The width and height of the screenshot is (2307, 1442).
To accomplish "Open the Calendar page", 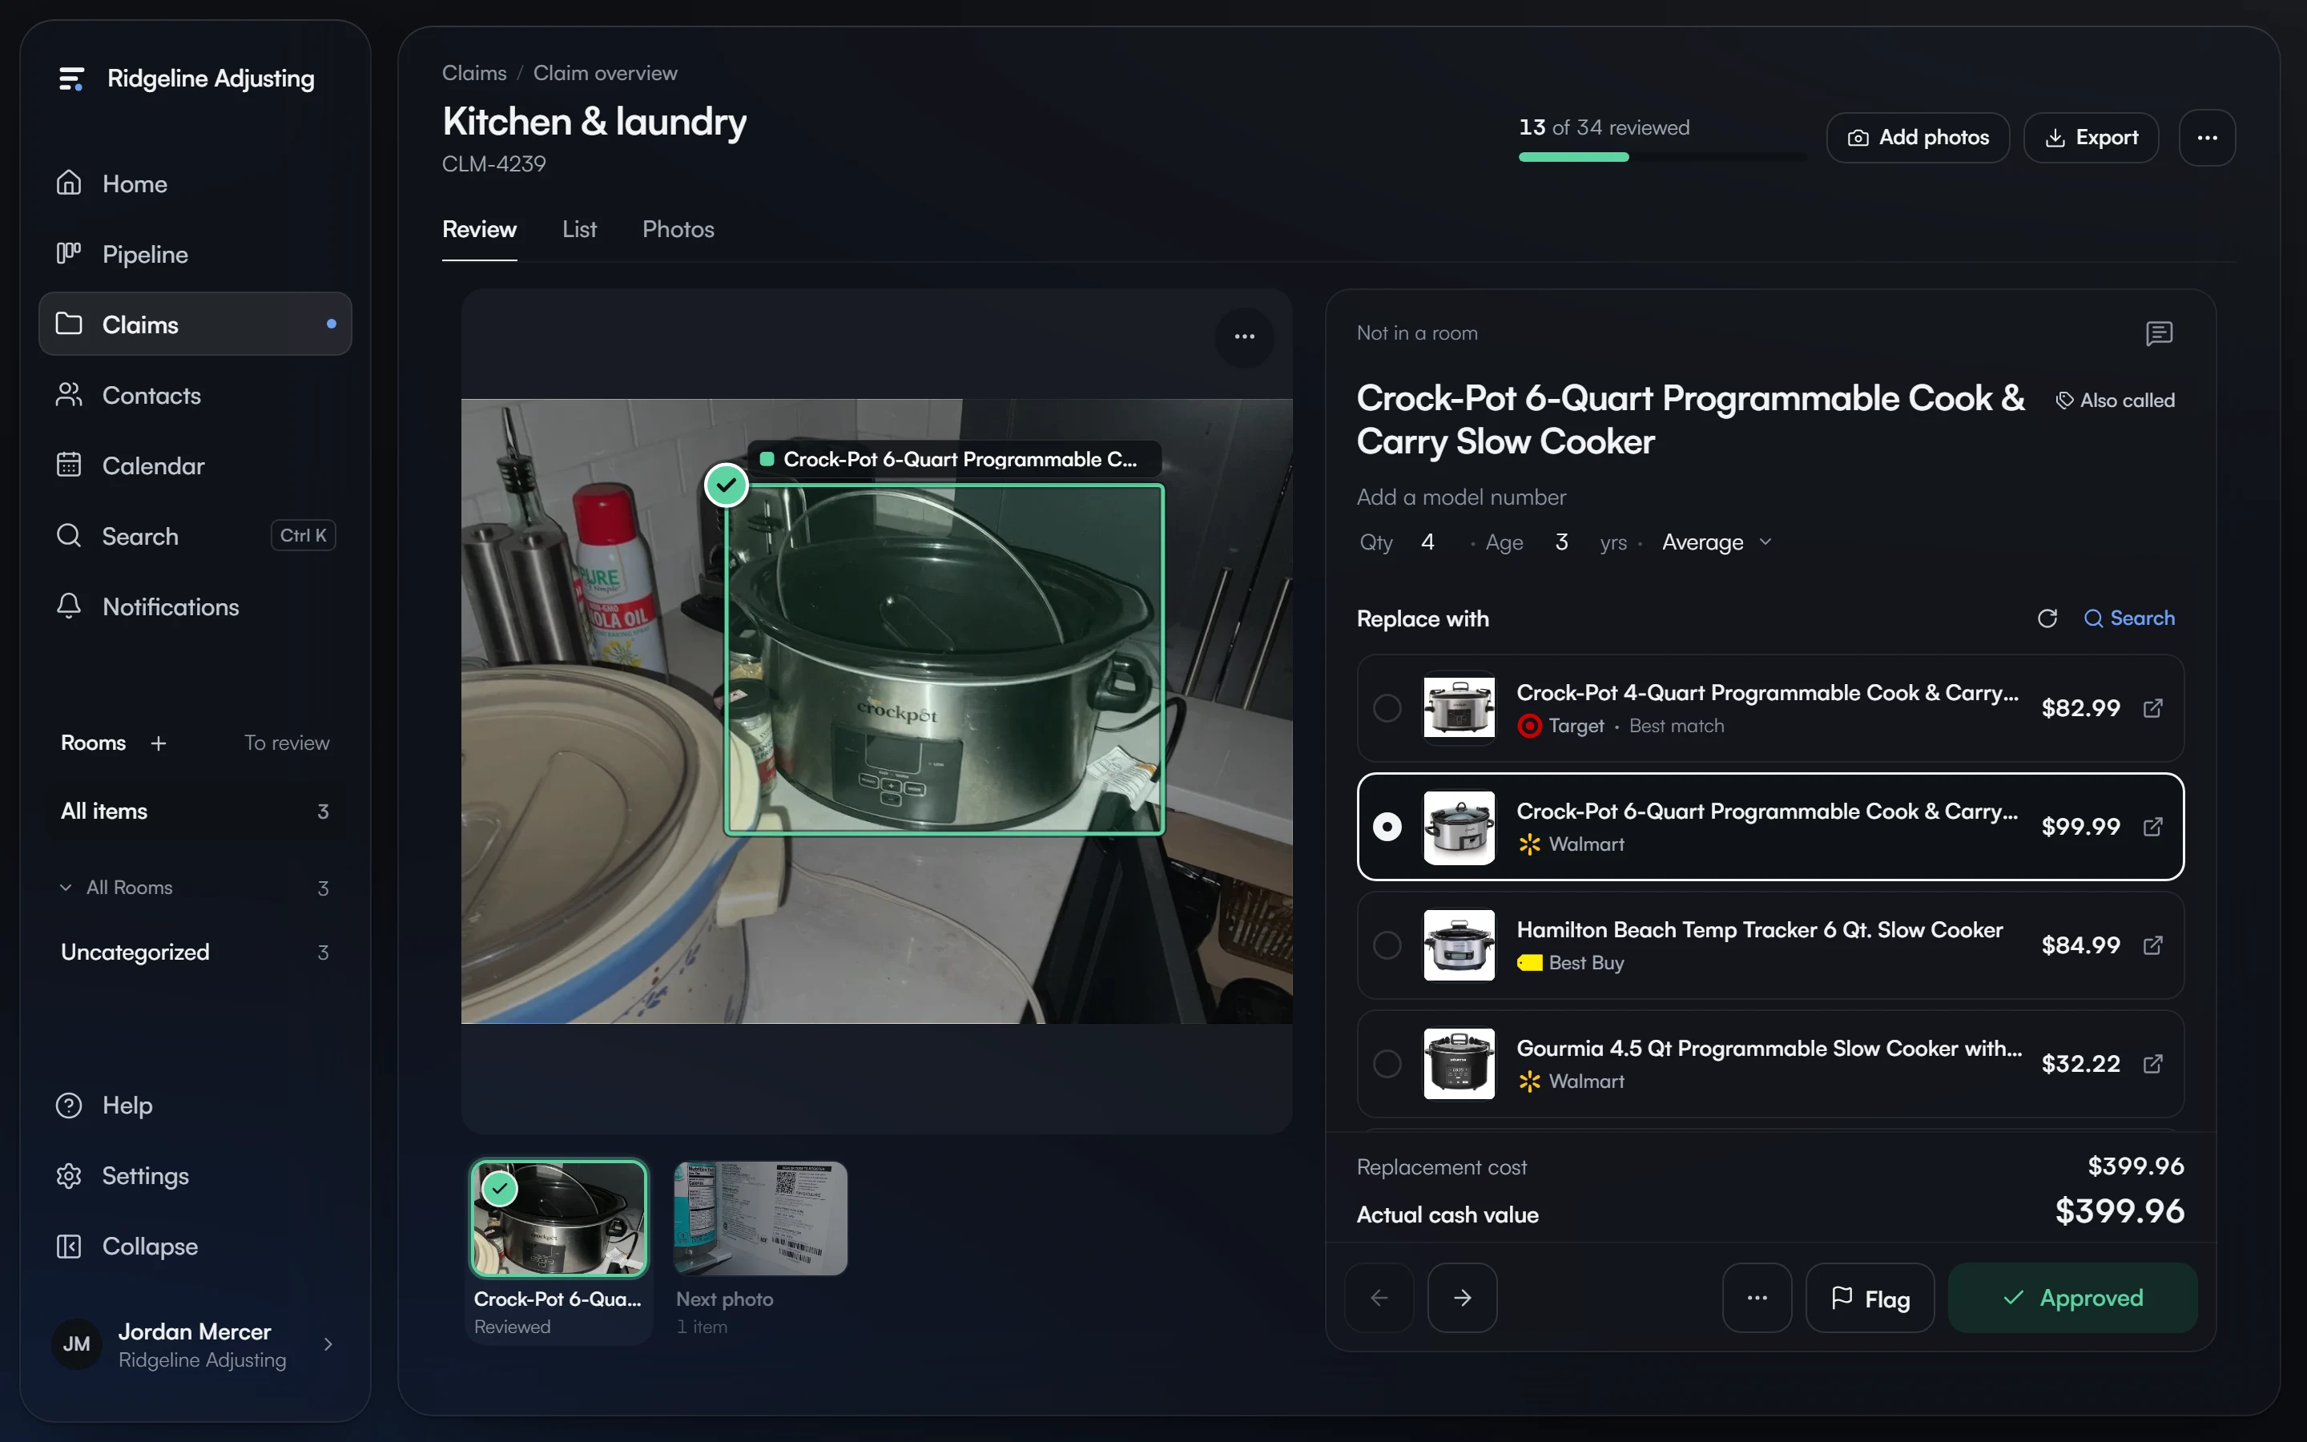I will coord(195,465).
